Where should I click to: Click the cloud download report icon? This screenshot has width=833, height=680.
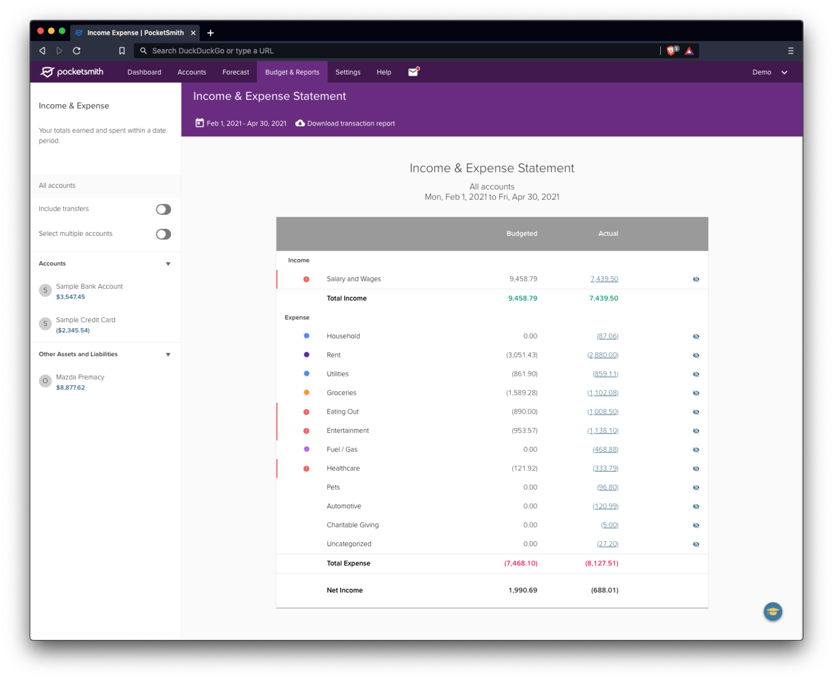click(x=300, y=123)
